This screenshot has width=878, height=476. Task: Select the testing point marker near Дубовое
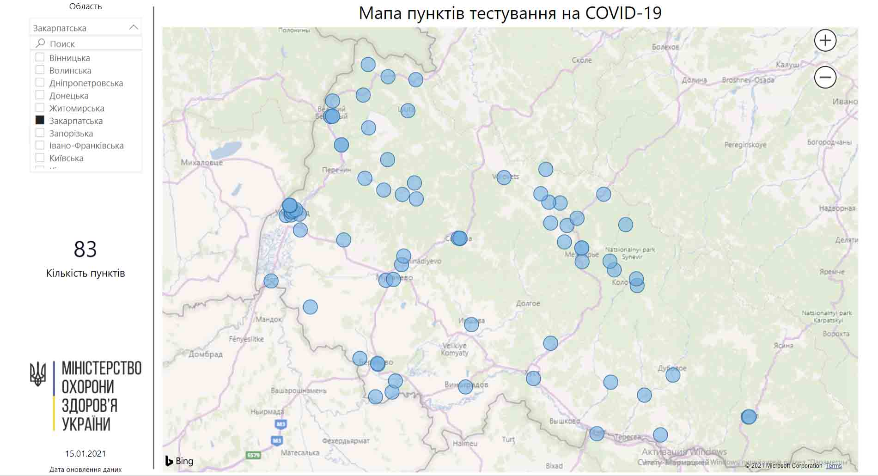672,375
